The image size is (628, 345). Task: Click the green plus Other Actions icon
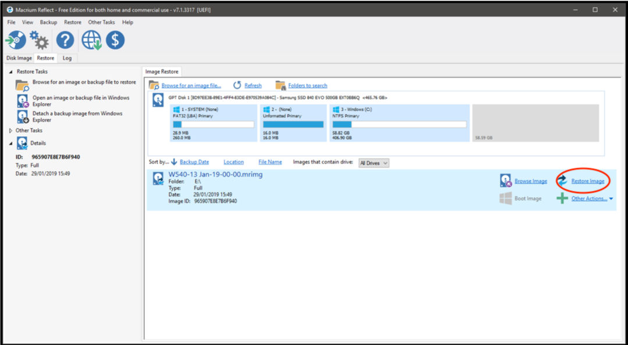click(x=562, y=198)
